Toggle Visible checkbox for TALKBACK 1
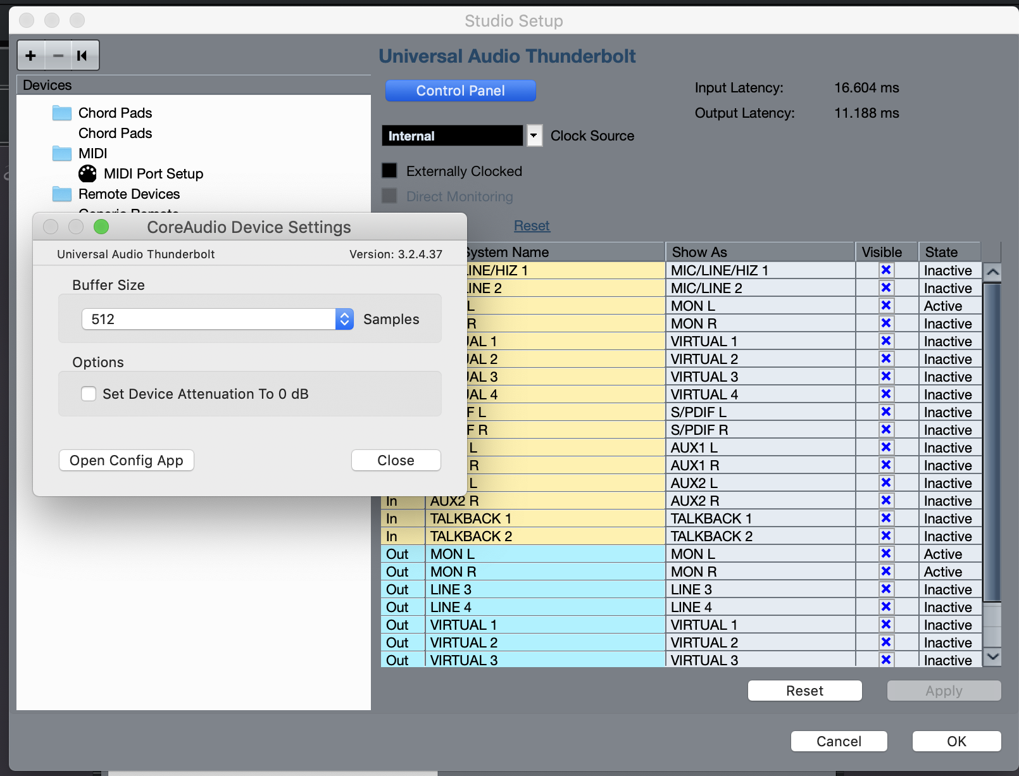The width and height of the screenshot is (1019, 776). (886, 518)
